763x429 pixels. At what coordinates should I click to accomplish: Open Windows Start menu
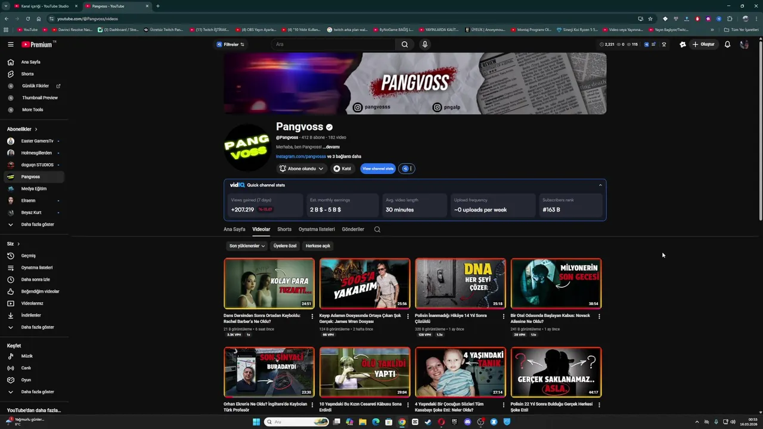[256, 422]
